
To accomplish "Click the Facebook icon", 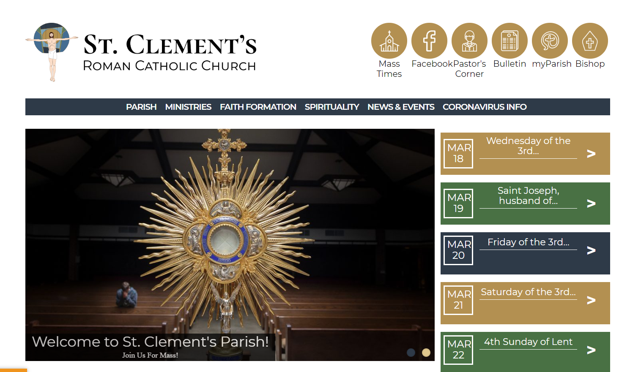I will (x=429, y=41).
